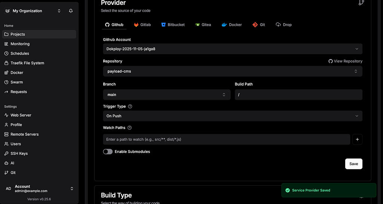The width and height of the screenshot is (383, 204).
Task: Click the Requests sidebar item
Action: pyautogui.click(x=39, y=92)
